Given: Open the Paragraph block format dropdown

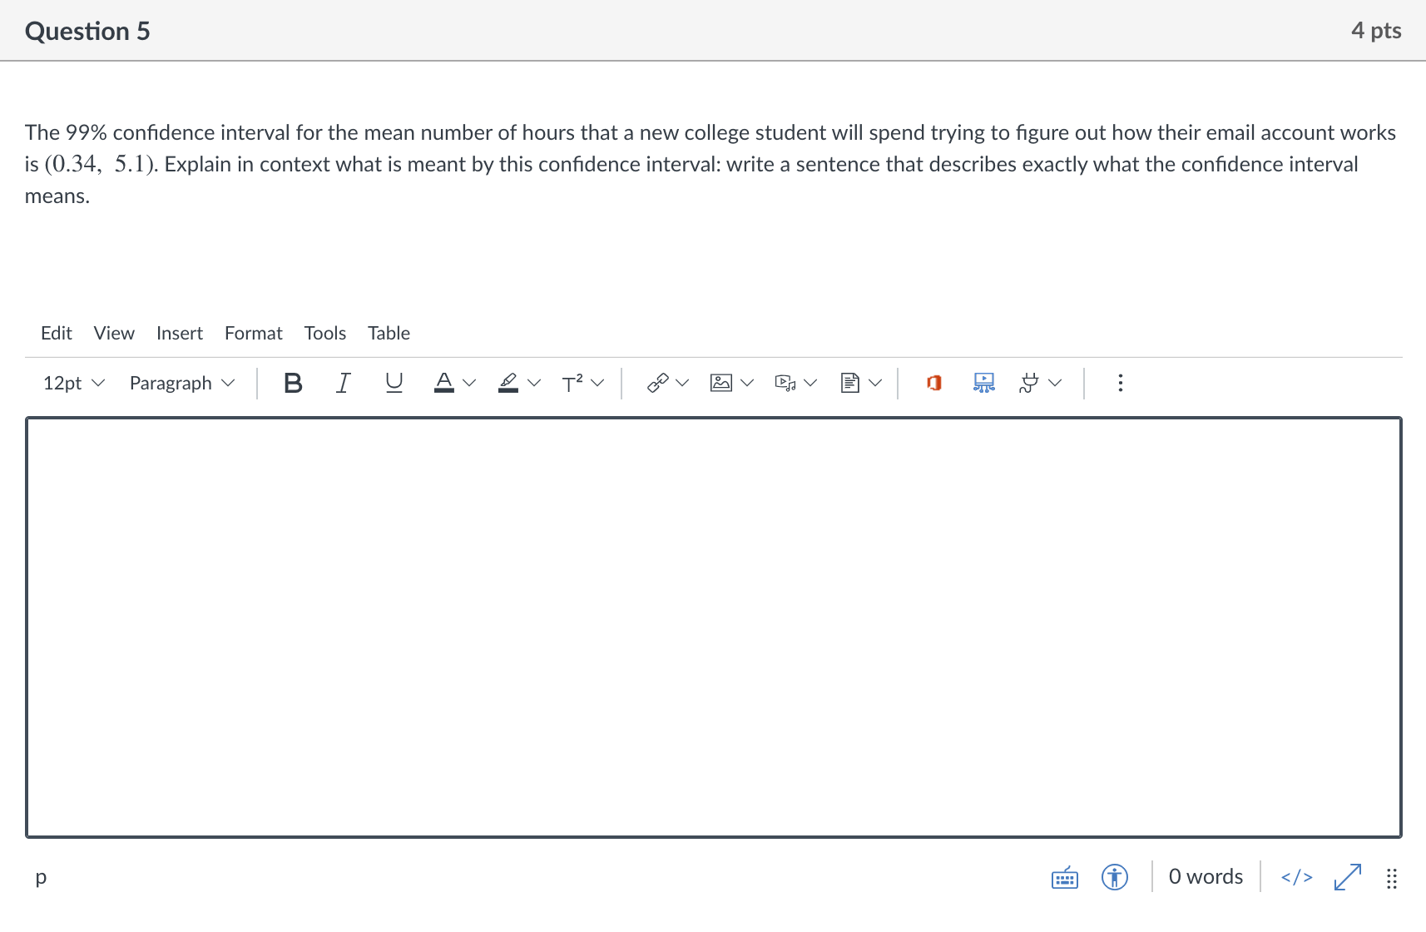Looking at the screenshot, I should (182, 383).
